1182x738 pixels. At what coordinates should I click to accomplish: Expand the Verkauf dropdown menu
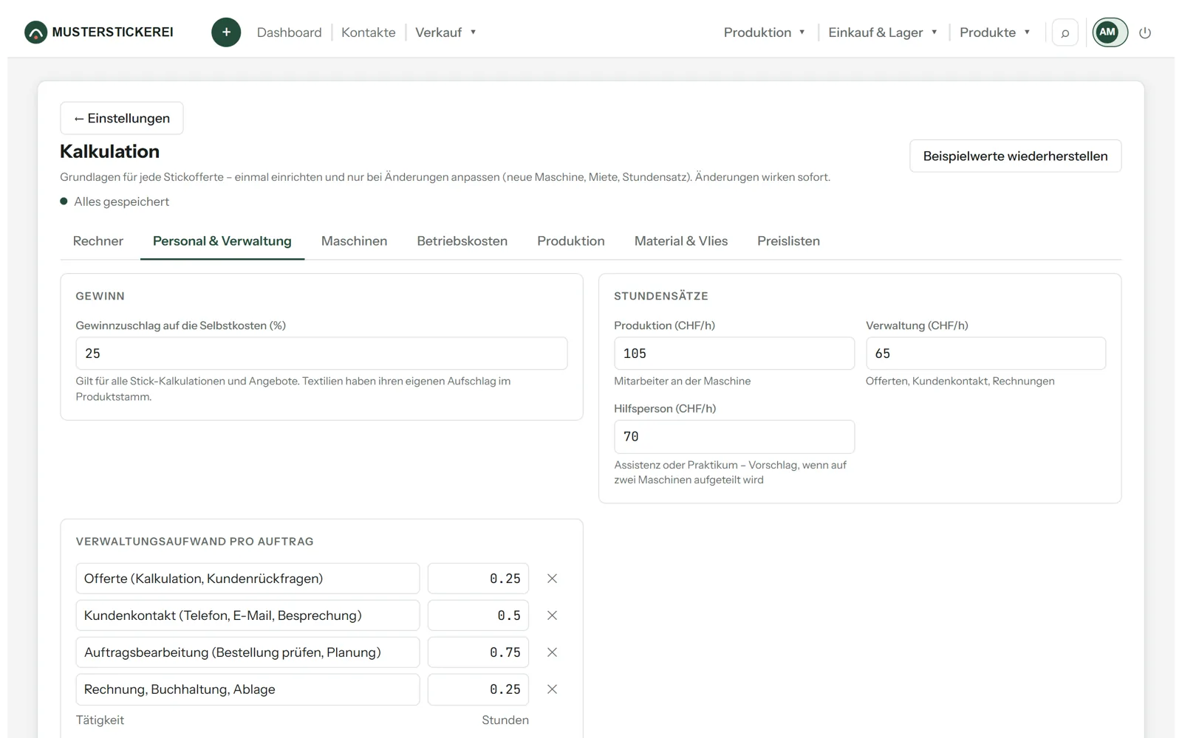point(445,32)
